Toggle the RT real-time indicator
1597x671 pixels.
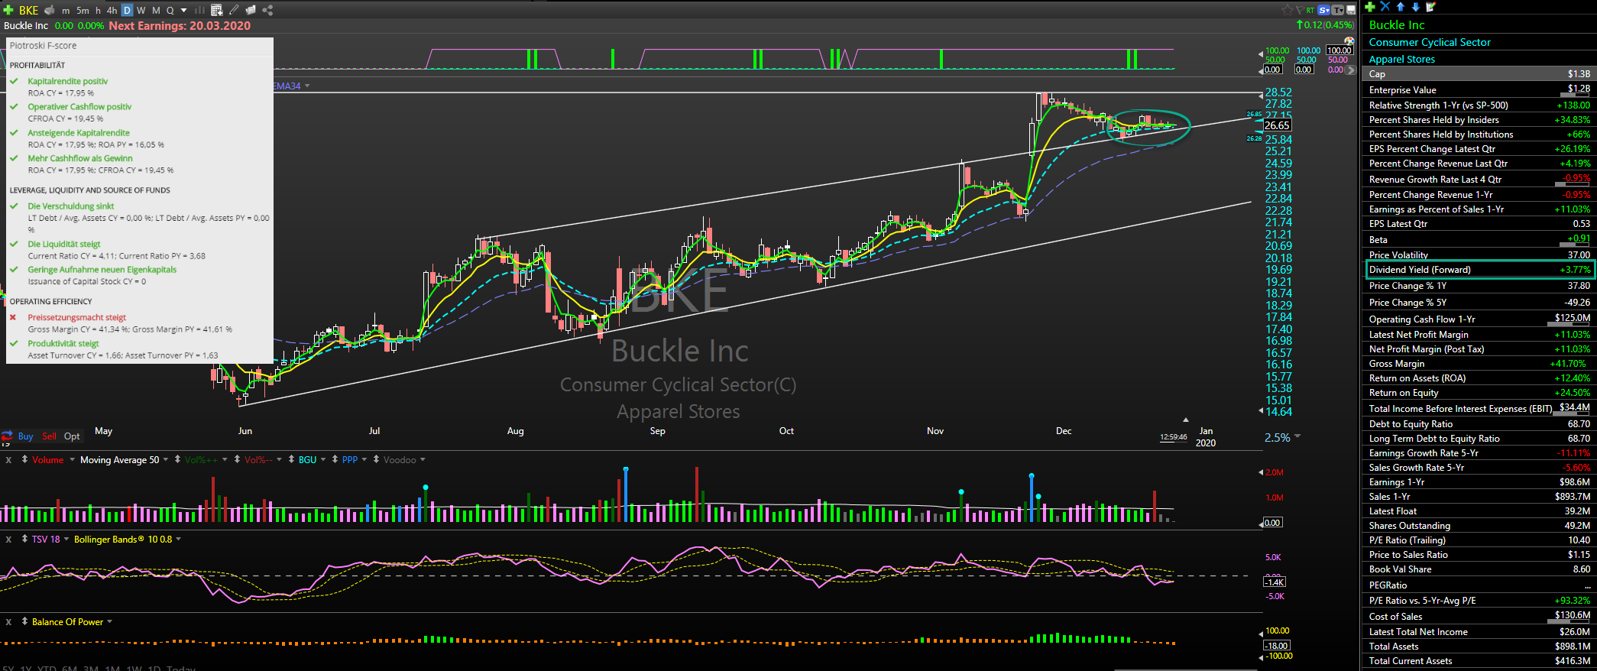point(1310,10)
